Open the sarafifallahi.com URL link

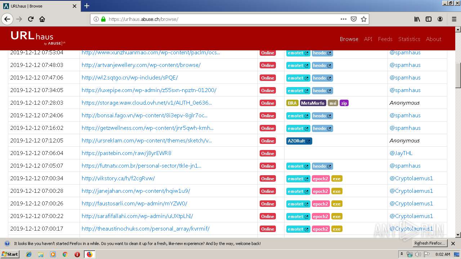[x=137, y=216]
